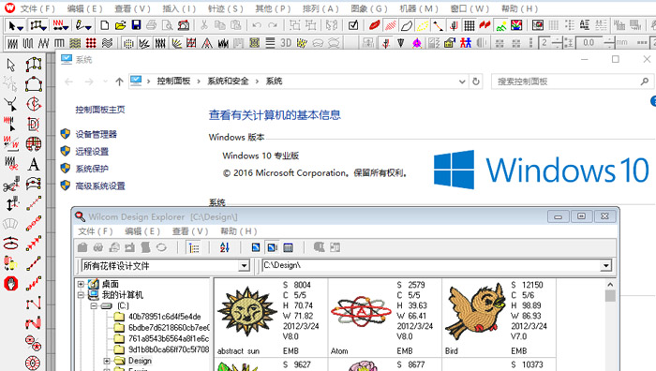Open the 查看(V) menu in Design Explorer
This screenshot has height=371, width=656.
pos(190,231)
